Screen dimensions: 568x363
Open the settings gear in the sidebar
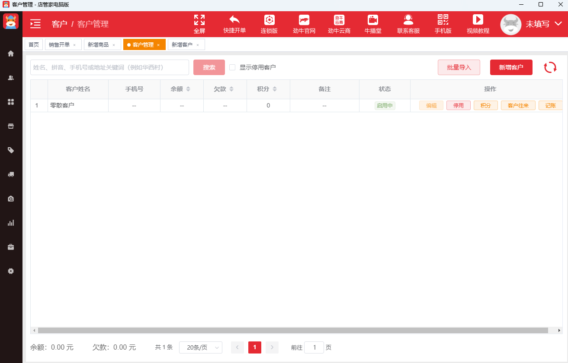(11, 271)
